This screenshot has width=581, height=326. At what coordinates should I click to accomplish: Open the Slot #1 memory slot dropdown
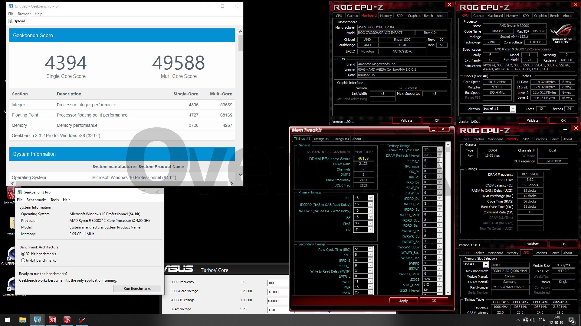click(486, 264)
